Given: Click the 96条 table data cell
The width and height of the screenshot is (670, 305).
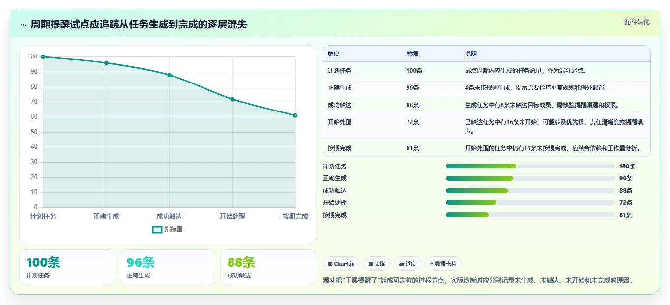Looking at the screenshot, I should (413, 88).
